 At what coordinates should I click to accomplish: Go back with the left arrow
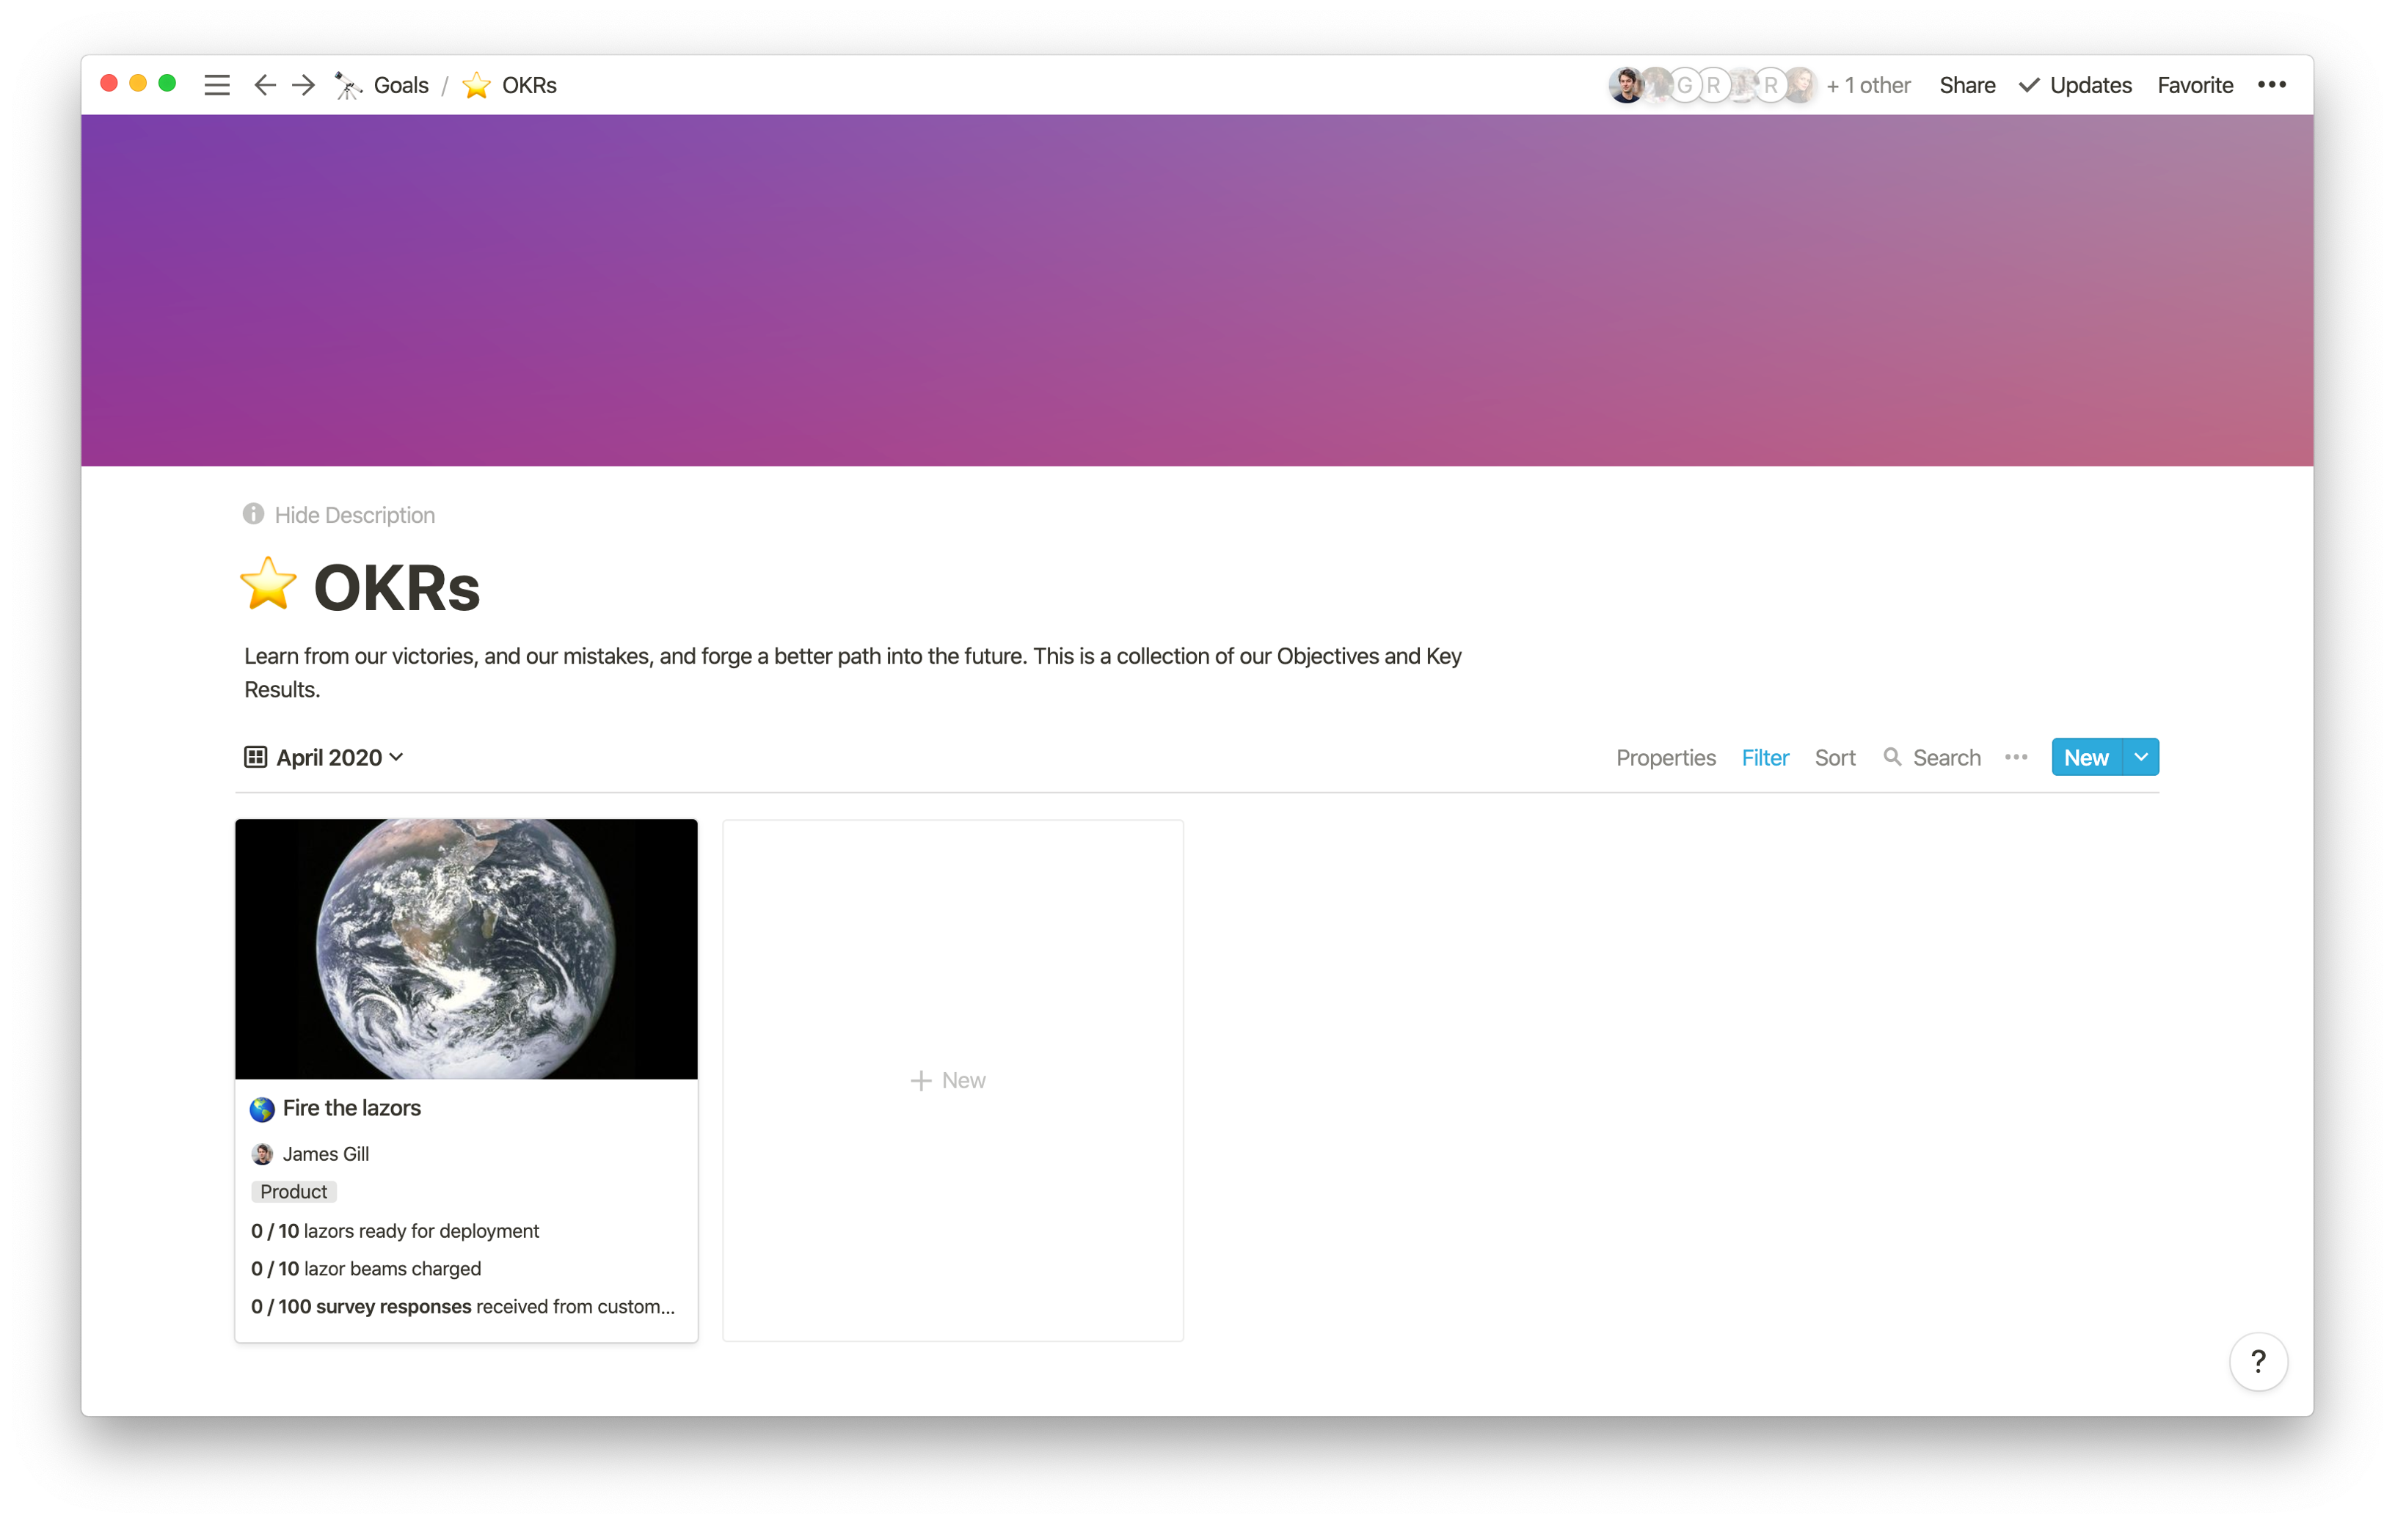[264, 85]
